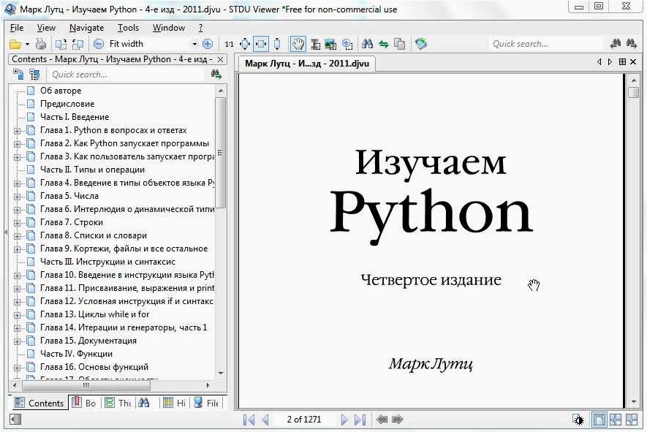Click the green arrows sync icon
The height and width of the screenshot is (432, 647).
(x=384, y=44)
